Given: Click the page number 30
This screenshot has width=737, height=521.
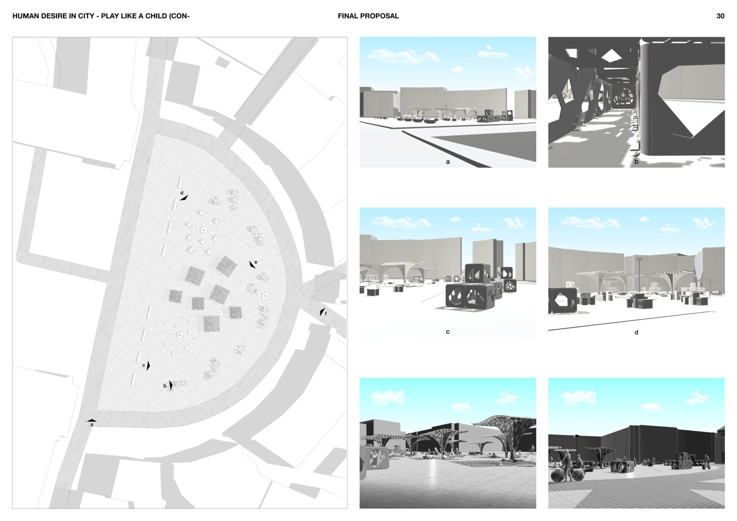Looking at the screenshot, I should 720,16.
